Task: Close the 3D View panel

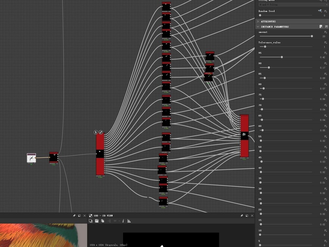Action: pos(84,216)
